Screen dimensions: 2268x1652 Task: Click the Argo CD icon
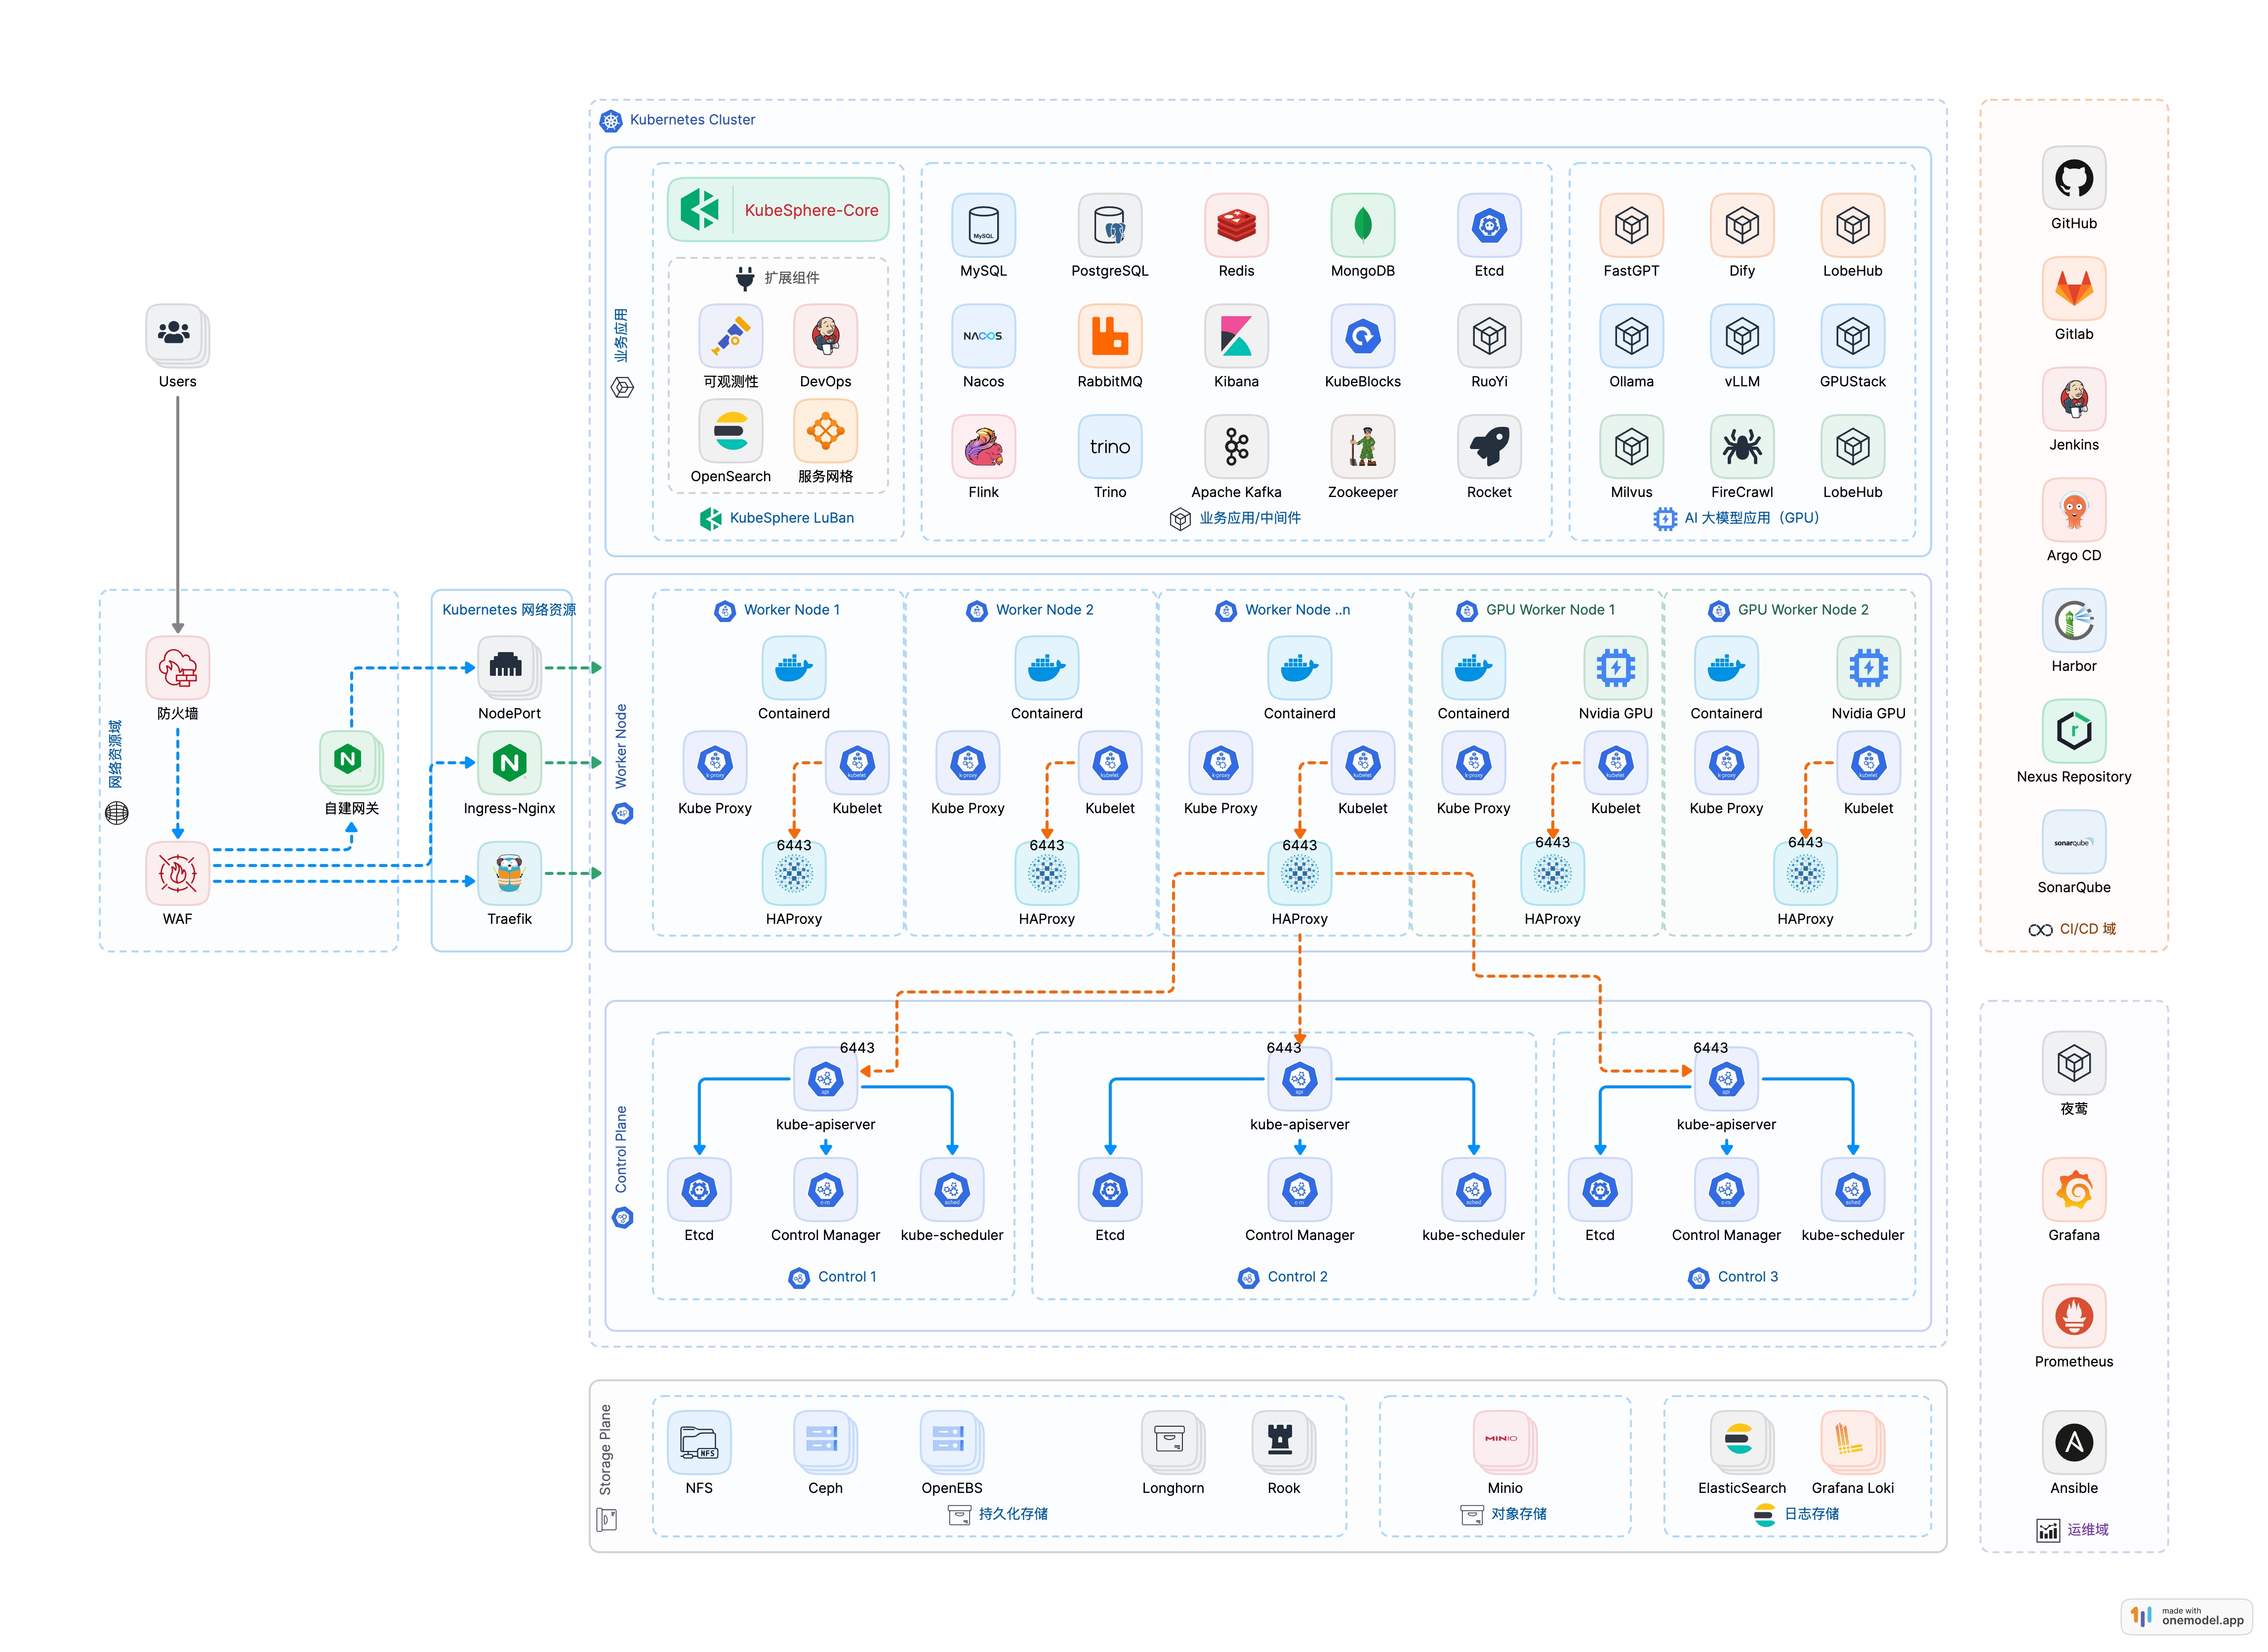pos(2074,509)
